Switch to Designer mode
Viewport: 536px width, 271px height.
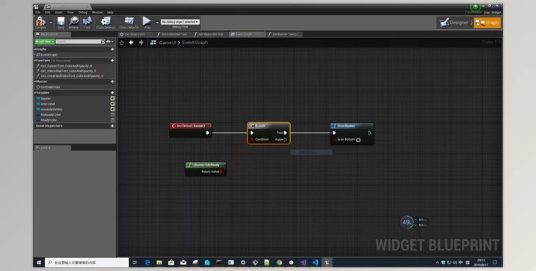(x=454, y=23)
